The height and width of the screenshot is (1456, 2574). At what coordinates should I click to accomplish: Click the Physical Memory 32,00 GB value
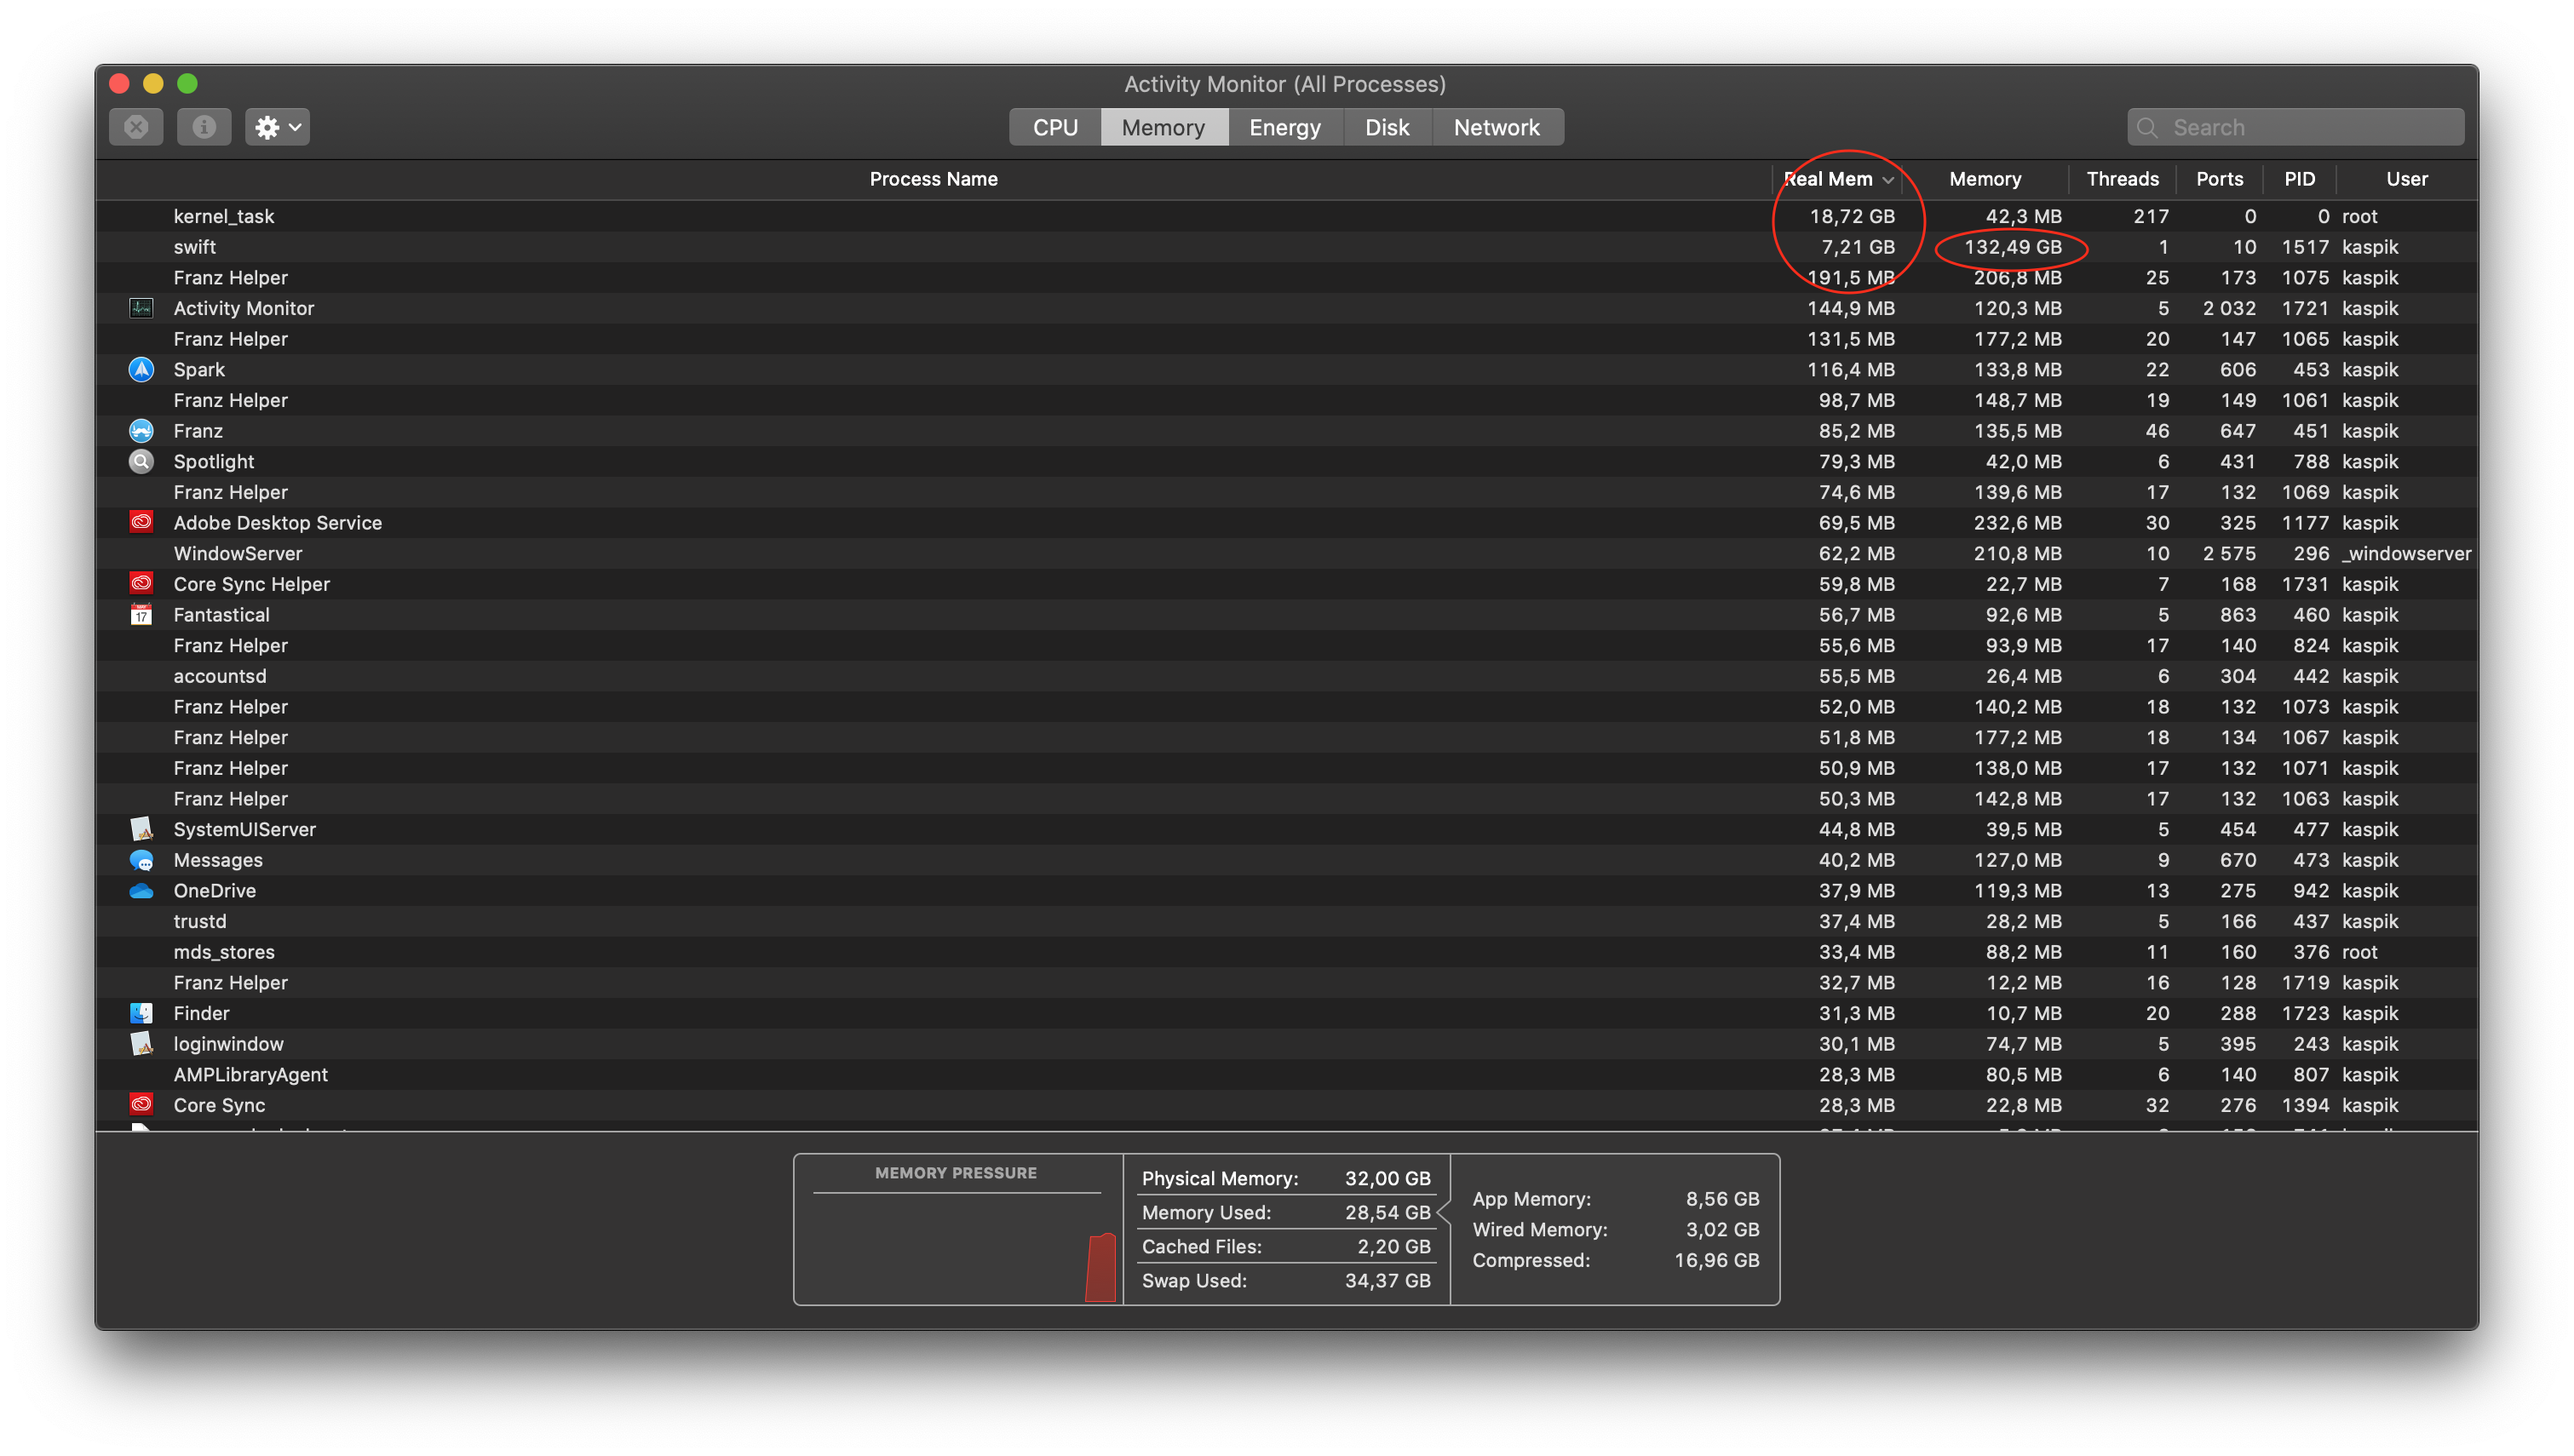(1387, 1178)
